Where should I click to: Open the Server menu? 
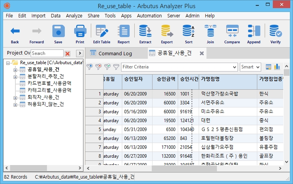(173, 15)
